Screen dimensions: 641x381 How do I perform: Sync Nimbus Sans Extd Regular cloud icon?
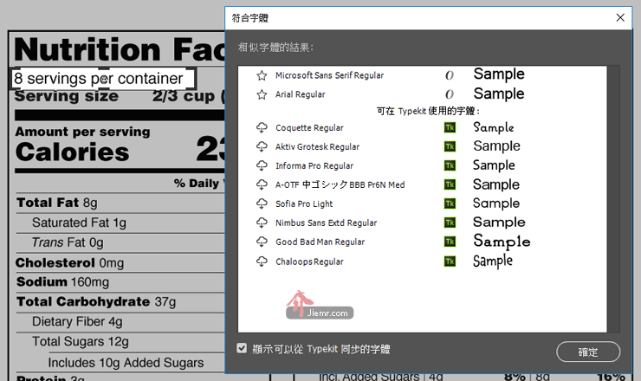coord(262,223)
